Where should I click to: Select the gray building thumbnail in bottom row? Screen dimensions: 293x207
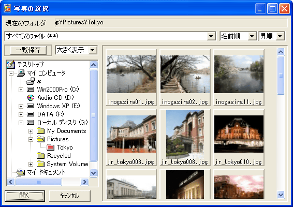(x=131, y=184)
